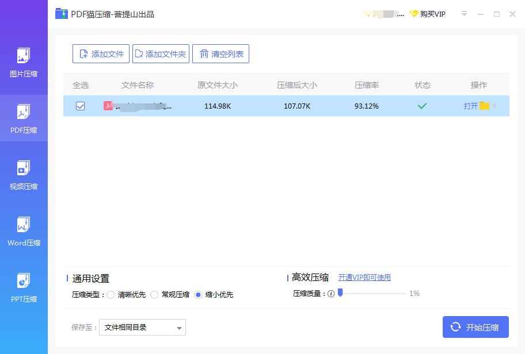Click the 93.12% compression rate cell
This screenshot has height=354, width=525.
click(367, 106)
